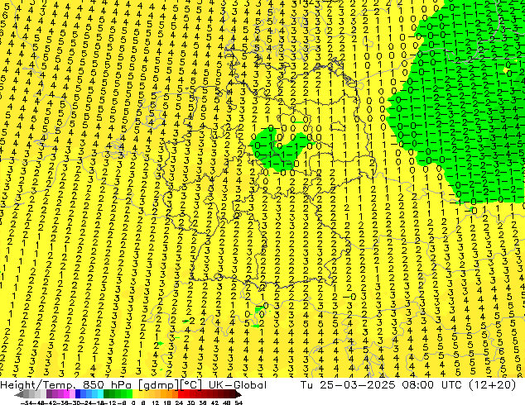
Task: Click the [°C] unit label
Action: click(x=191, y=385)
